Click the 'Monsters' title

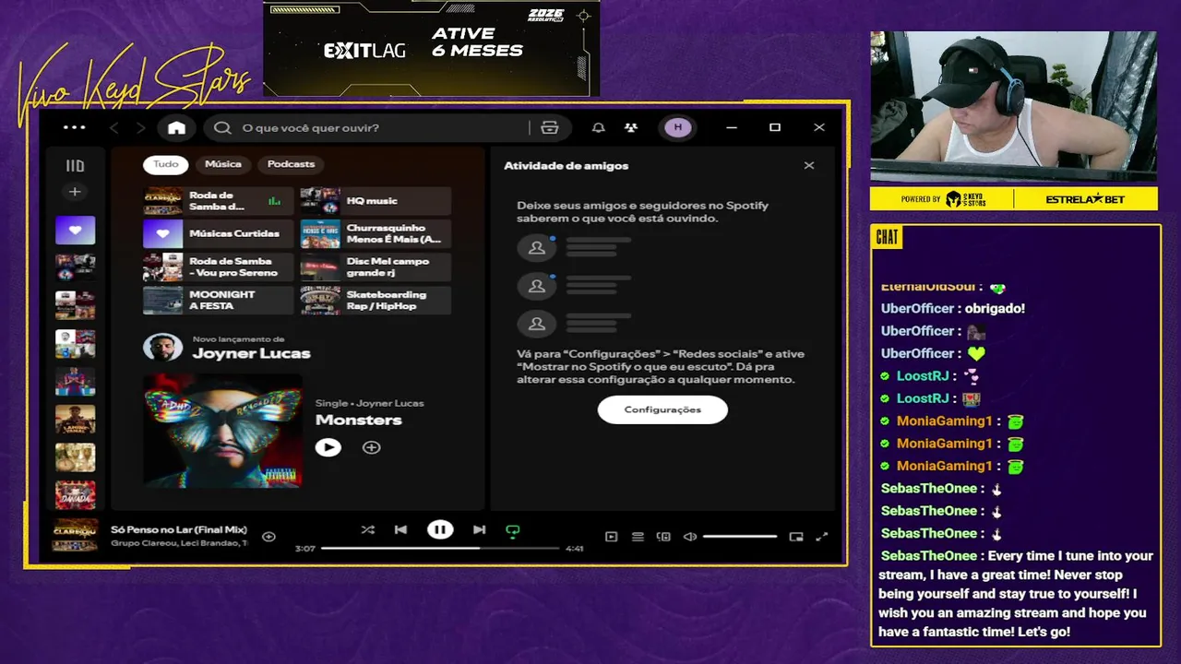click(x=359, y=421)
